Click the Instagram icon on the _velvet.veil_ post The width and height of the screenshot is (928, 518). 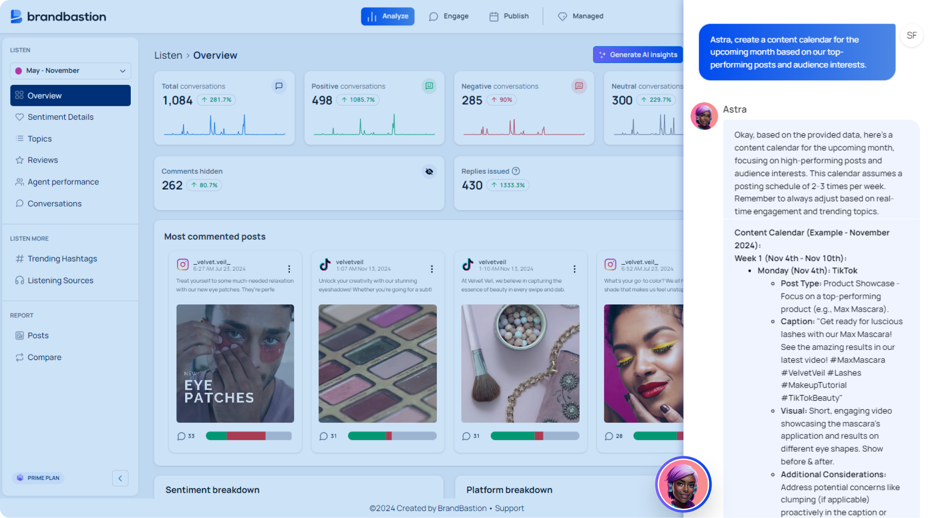point(183,264)
